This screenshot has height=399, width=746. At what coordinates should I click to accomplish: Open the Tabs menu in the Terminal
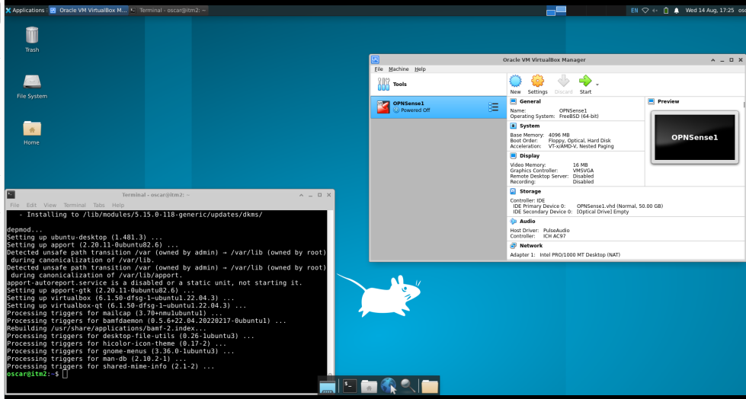tap(99, 205)
